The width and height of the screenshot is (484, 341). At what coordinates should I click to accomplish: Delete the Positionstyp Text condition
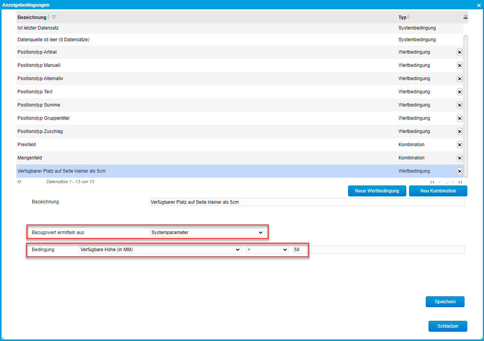point(460,92)
